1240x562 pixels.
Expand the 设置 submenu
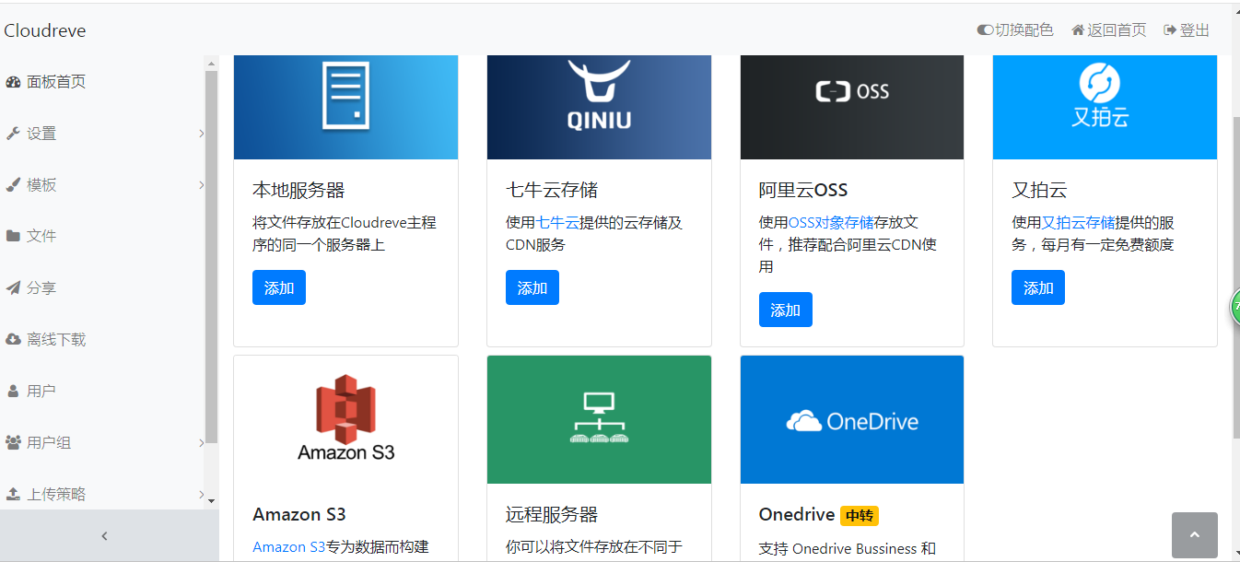(x=201, y=133)
